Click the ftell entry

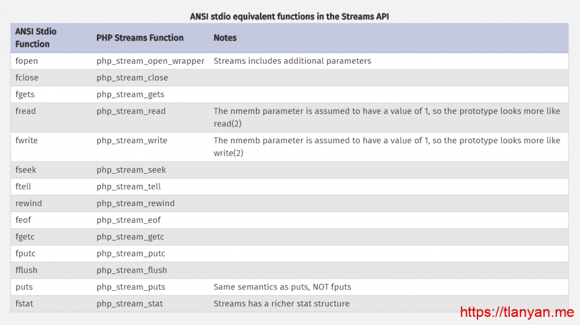pyautogui.click(x=23, y=187)
